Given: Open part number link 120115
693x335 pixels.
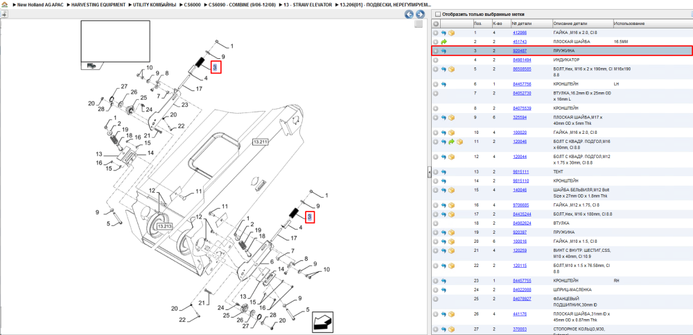Looking at the screenshot, I should [519, 266].
